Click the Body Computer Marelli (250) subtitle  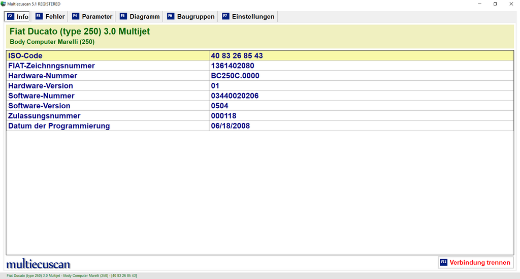52,42
